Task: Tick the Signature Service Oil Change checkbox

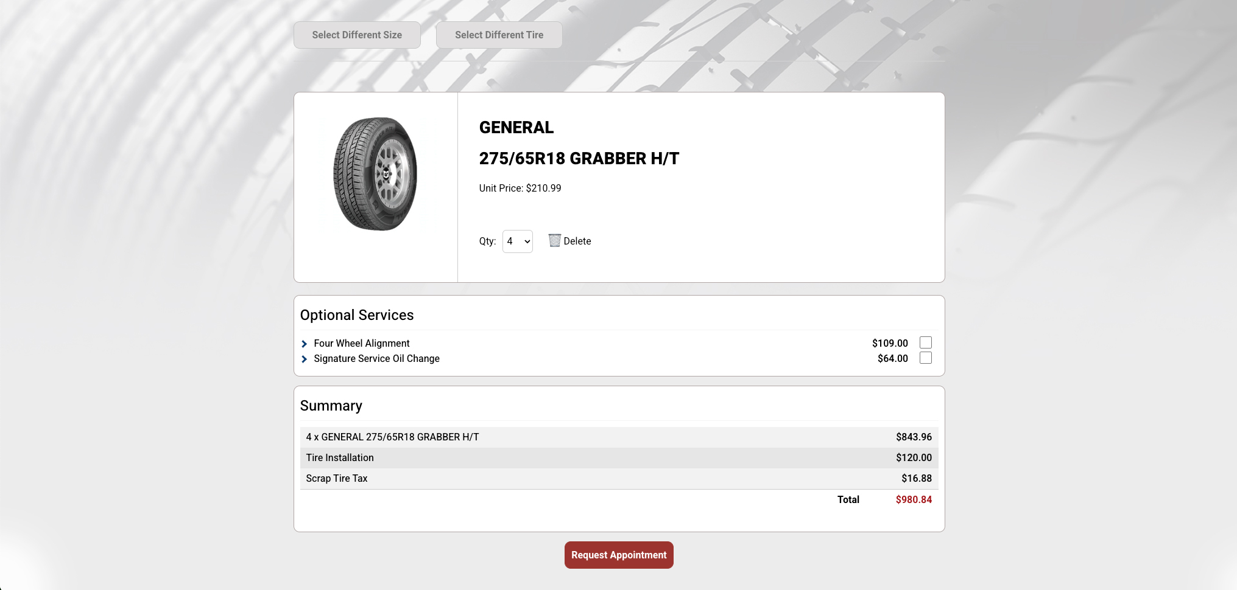Action: coord(925,358)
